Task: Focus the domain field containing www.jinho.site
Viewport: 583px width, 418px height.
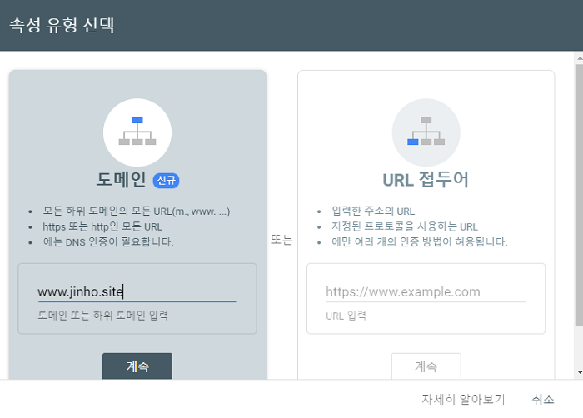Action: (x=137, y=291)
